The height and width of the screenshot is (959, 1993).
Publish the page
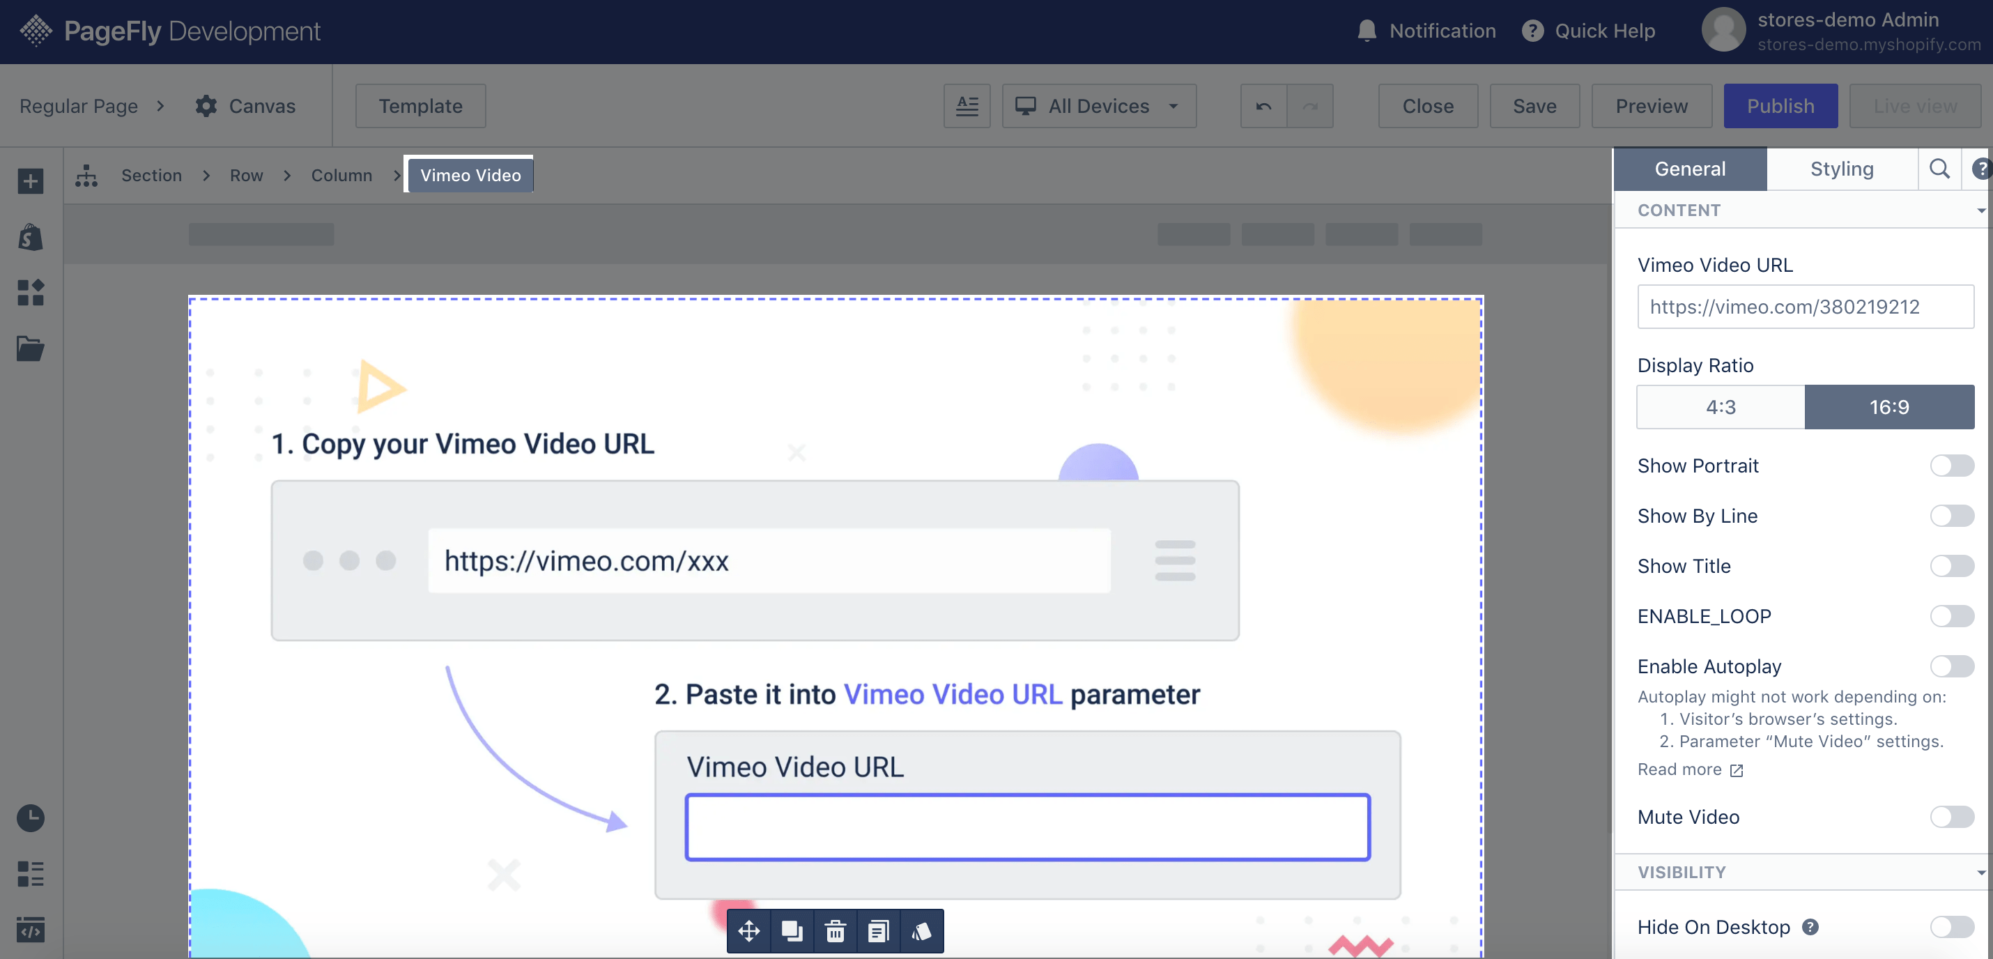[1780, 106]
